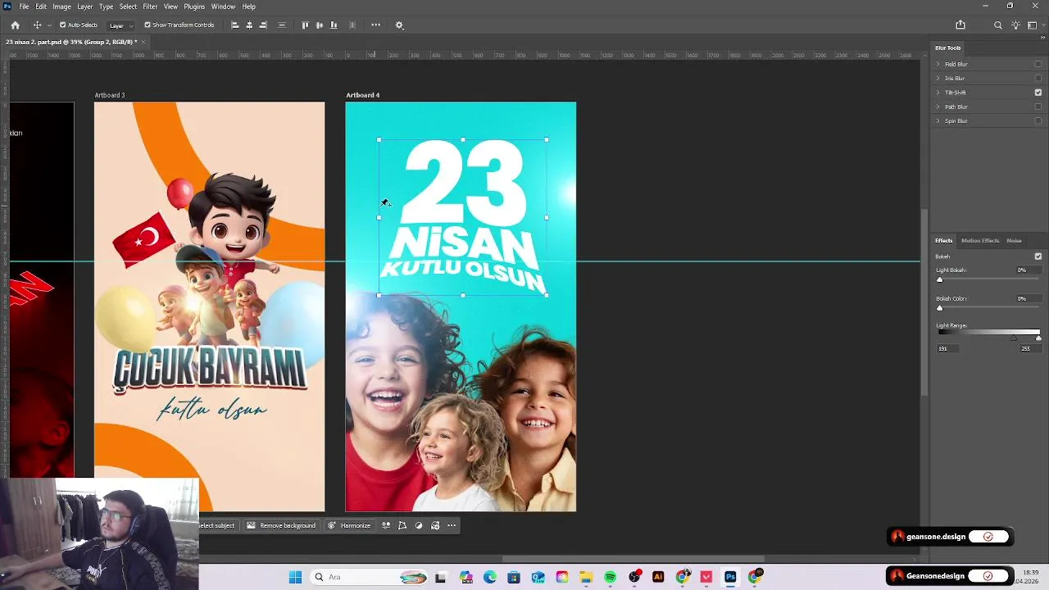Select the Move tool icon
The width and height of the screenshot is (1049, 590).
click(37, 25)
